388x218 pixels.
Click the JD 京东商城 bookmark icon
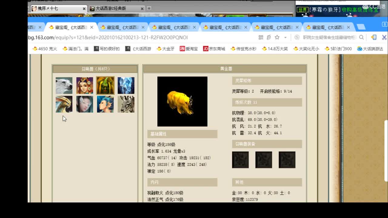coord(206,49)
